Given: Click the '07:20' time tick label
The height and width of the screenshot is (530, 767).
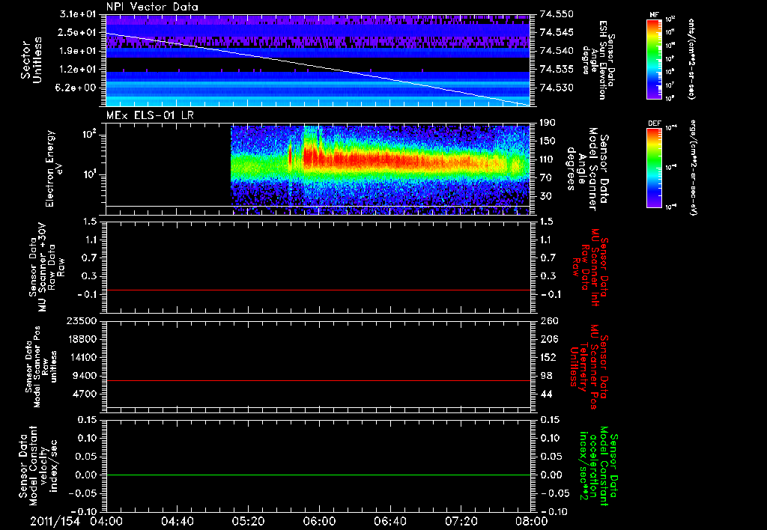Looking at the screenshot, I should 461,521.
